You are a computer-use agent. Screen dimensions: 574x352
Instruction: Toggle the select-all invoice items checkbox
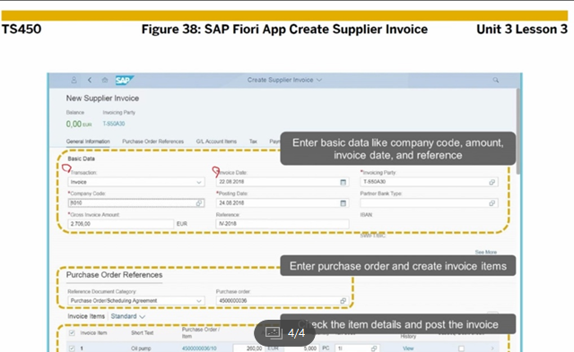(72, 332)
